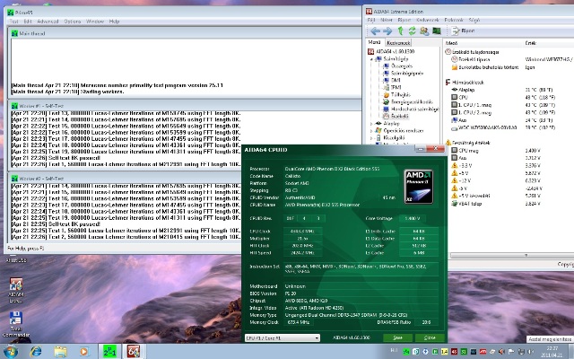Open Windows Explorer folder on taskbar
The width and height of the screenshot is (574, 359).
pos(60,352)
